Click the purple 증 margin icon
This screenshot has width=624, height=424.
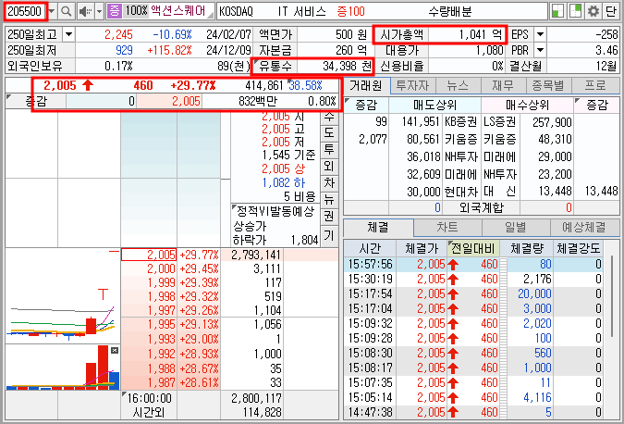(x=115, y=11)
